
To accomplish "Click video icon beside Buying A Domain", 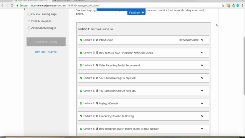I will coord(97,103).
